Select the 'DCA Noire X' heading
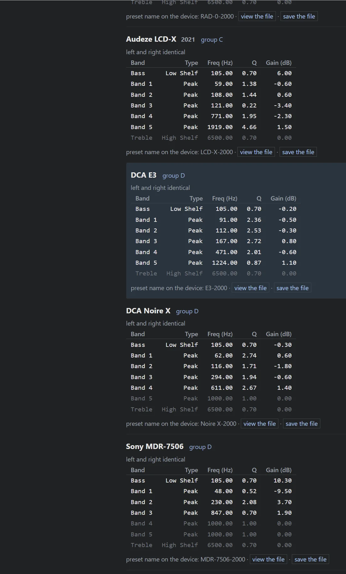346x574 pixels. pos(148,311)
